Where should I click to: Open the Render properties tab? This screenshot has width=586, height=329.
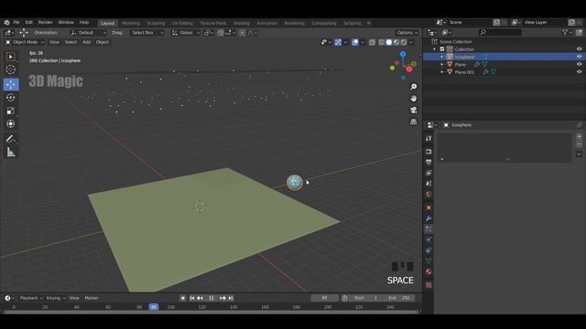(429, 152)
